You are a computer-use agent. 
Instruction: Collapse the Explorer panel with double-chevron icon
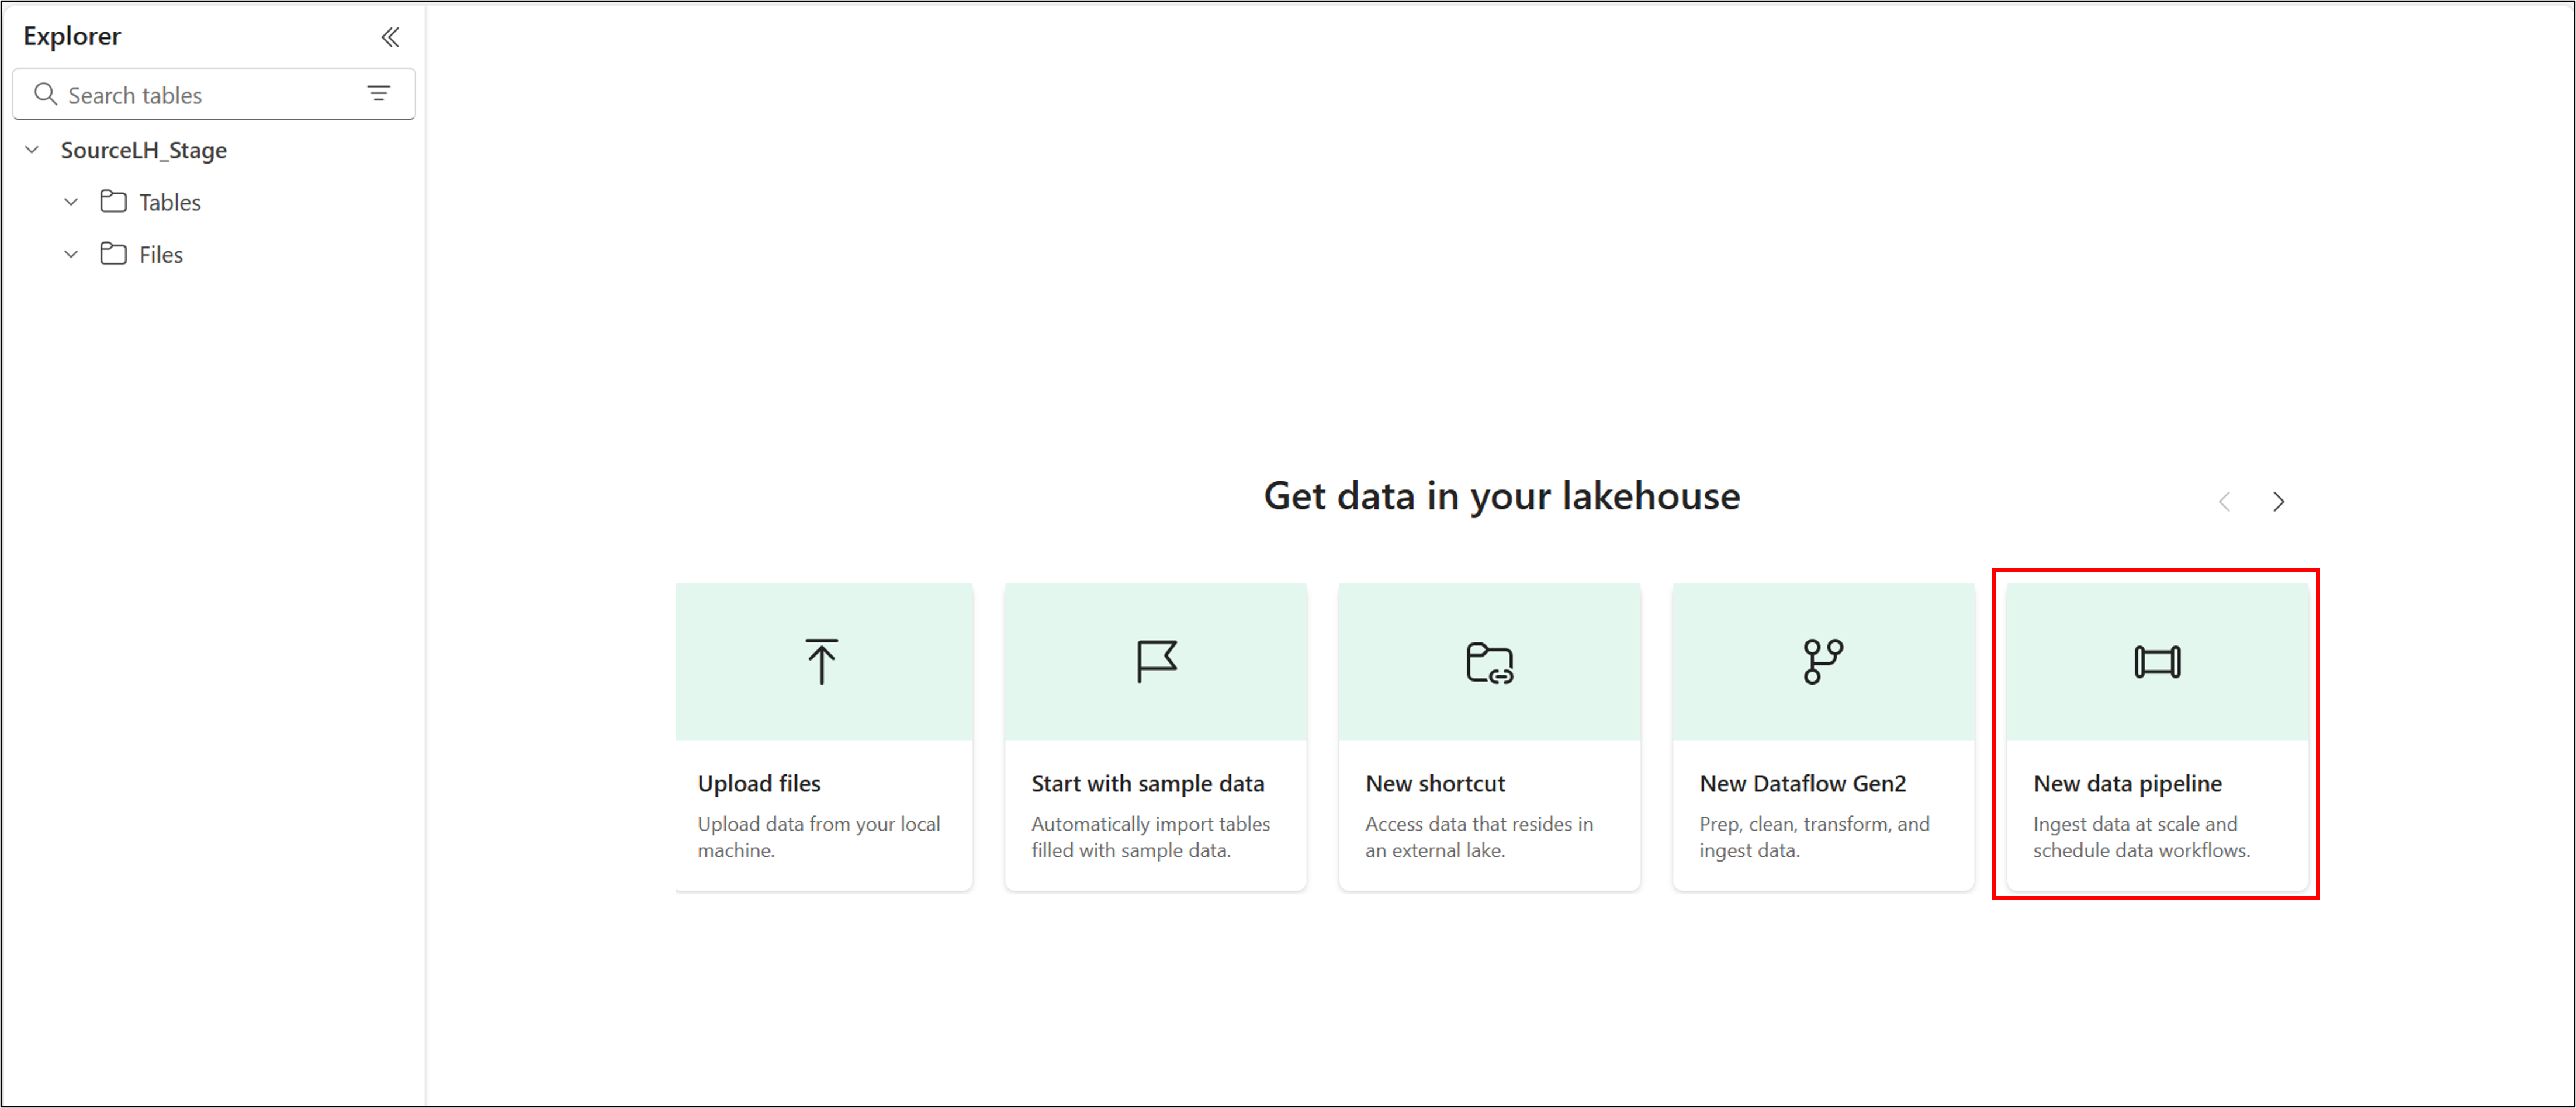tap(390, 37)
